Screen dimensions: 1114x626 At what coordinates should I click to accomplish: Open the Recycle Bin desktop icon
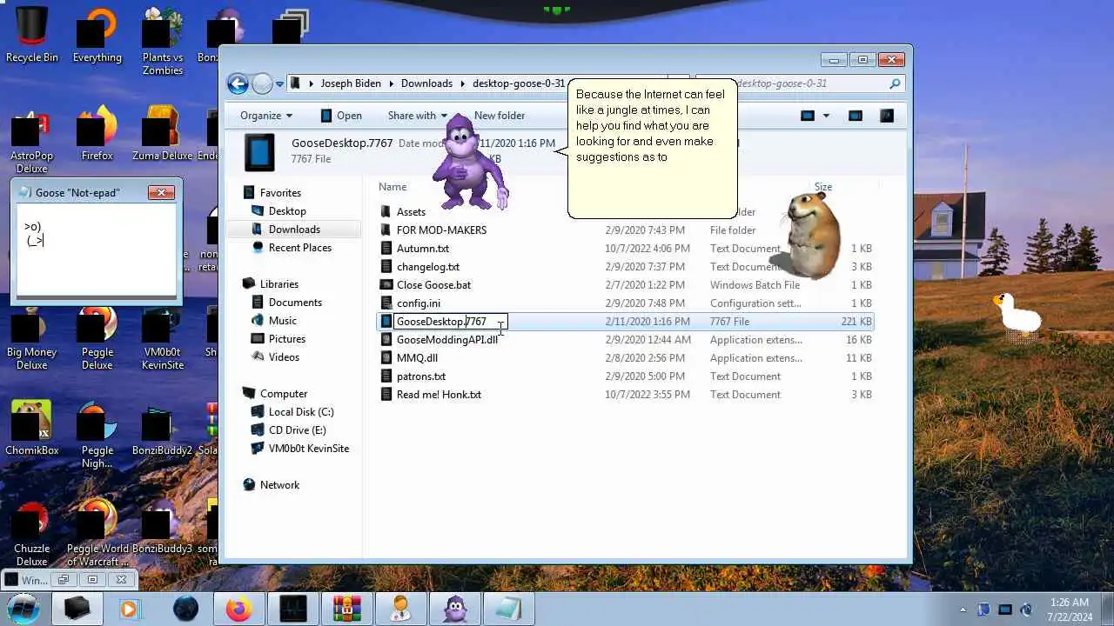(32, 35)
